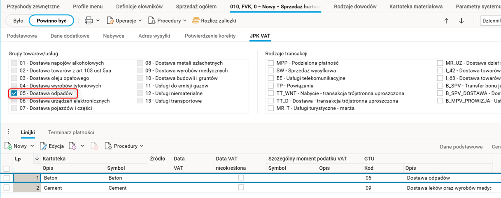Switch to the Nabywca tab
The image size is (501, 198).
pyautogui.click(x=114, y=36)
